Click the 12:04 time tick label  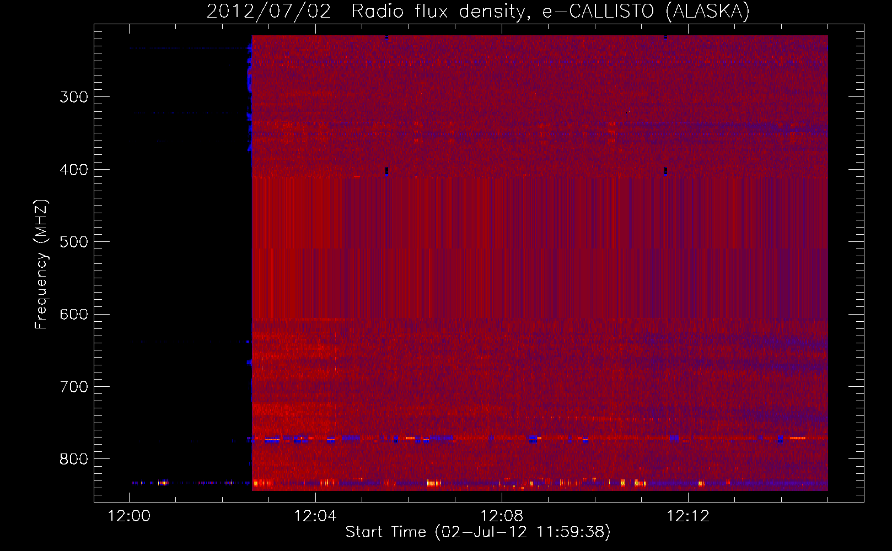(315, 516)
